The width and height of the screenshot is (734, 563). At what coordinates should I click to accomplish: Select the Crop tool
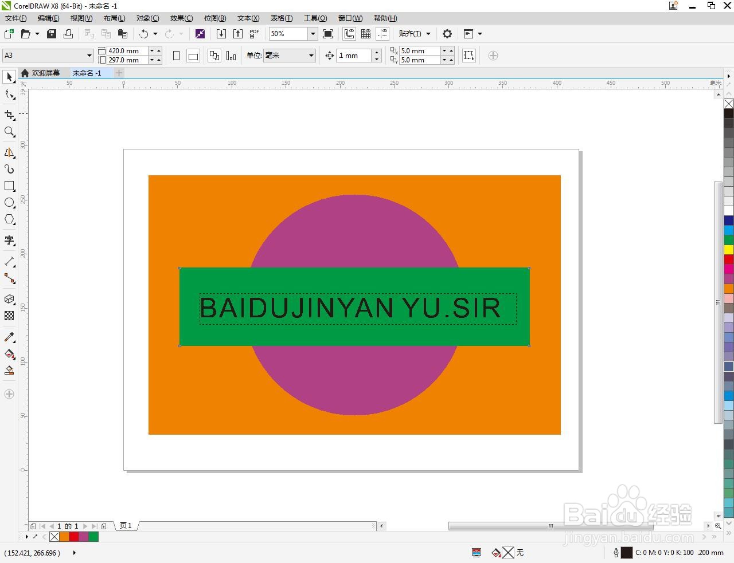9,115
